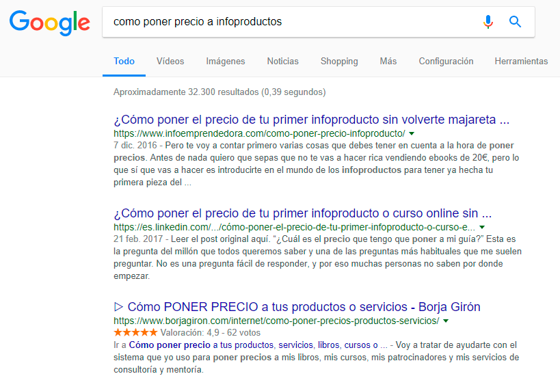
Task: Expand dropdown arrow next to infoemprendedora URL
Action: click(412, 133)
